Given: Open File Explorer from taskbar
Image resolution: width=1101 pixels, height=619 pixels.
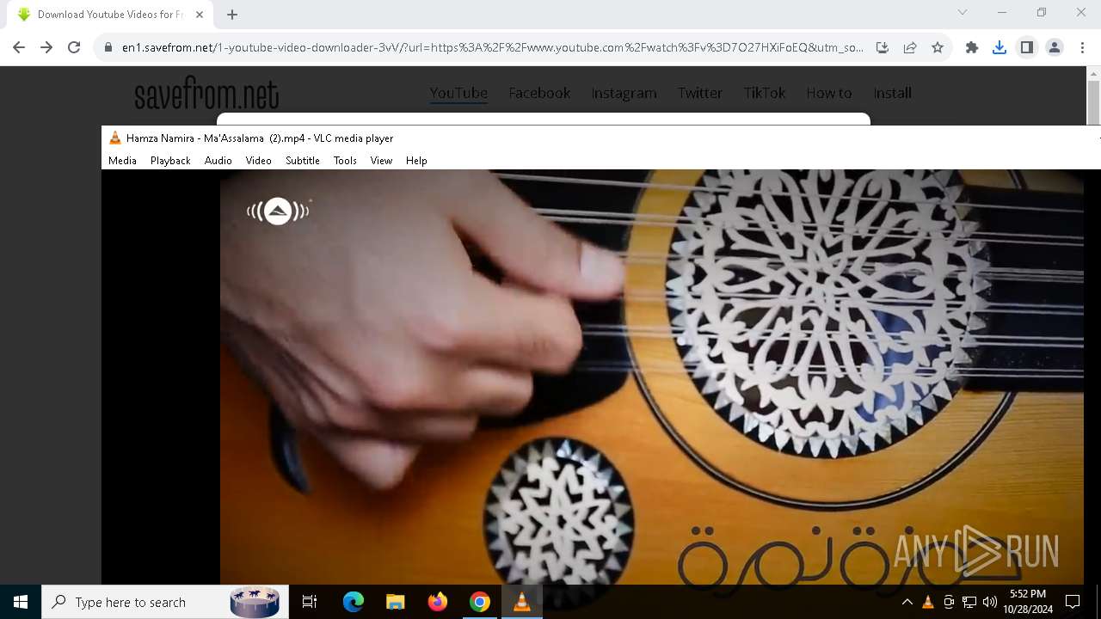Looking at the screenshot, I should click(396, 602).
